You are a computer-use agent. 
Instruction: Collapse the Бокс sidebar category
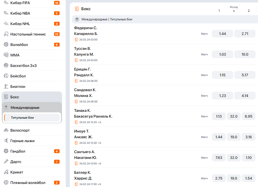pyautogui.click(x=32, y=97)
